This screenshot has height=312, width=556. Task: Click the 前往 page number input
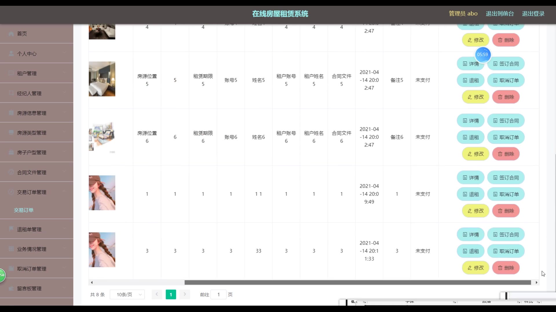[218, 295]
